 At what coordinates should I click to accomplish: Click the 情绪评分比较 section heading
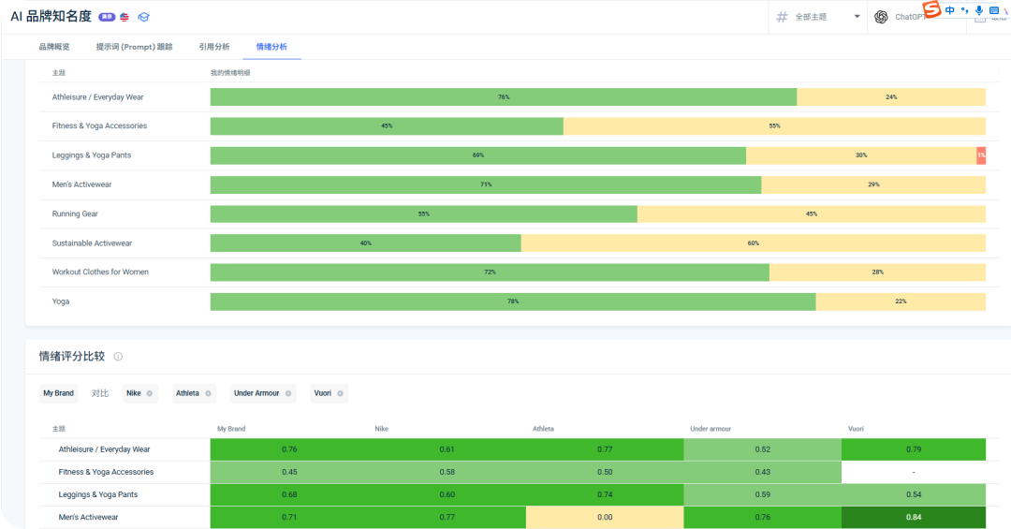[x=71, y=356]
